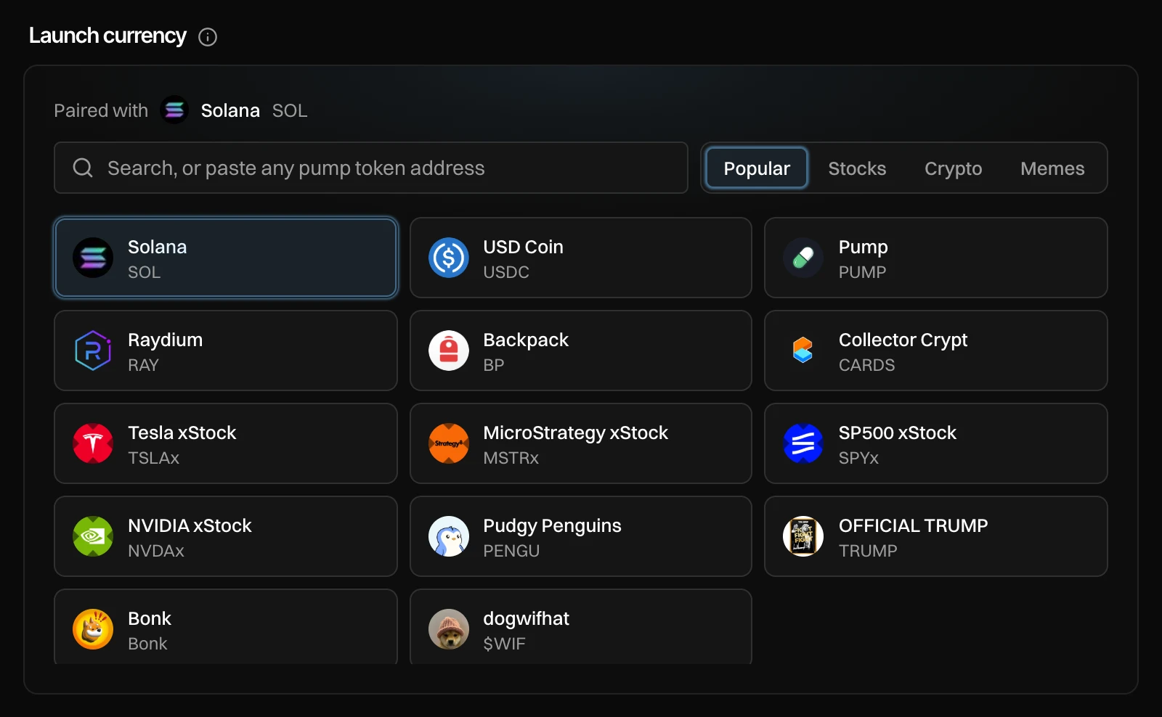Click the Bonk title text

click(150, 618)
